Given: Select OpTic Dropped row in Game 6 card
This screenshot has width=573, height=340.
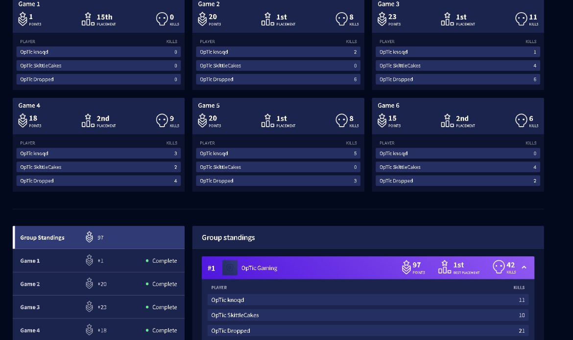Looking at the screenshot, I should [x=458, y=181].
